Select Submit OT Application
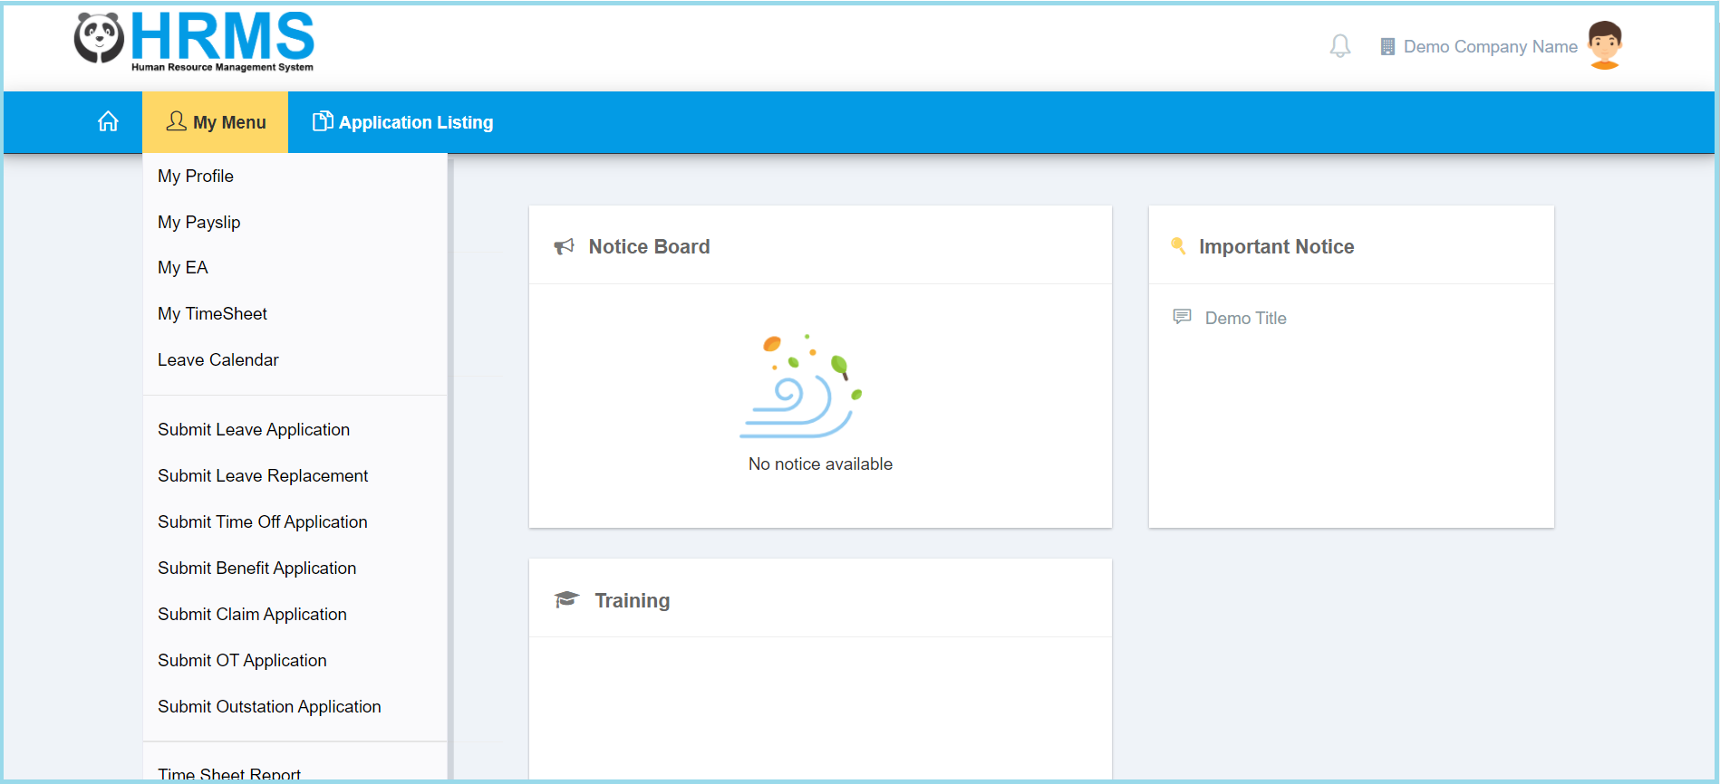 [x=242, y=661]
